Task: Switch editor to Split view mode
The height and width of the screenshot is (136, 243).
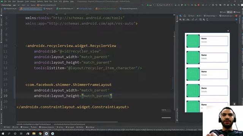Action: click(229, 12)
